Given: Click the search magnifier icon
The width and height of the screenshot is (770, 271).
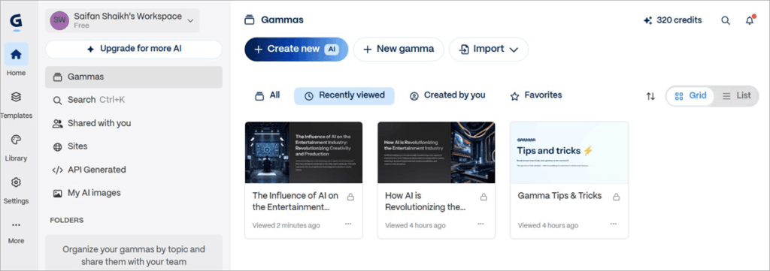Looking at the screenshot, I should 726,20.
